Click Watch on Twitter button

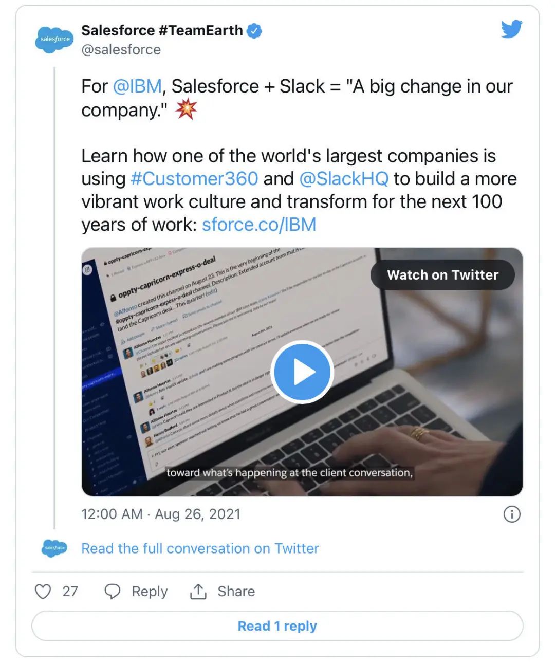pos(442,275)
